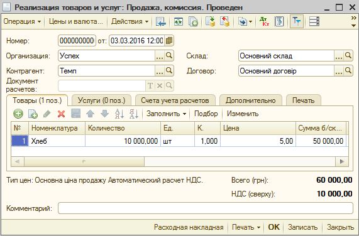Click the Комментарий input field
359x236 pixels.
(206, 208)
